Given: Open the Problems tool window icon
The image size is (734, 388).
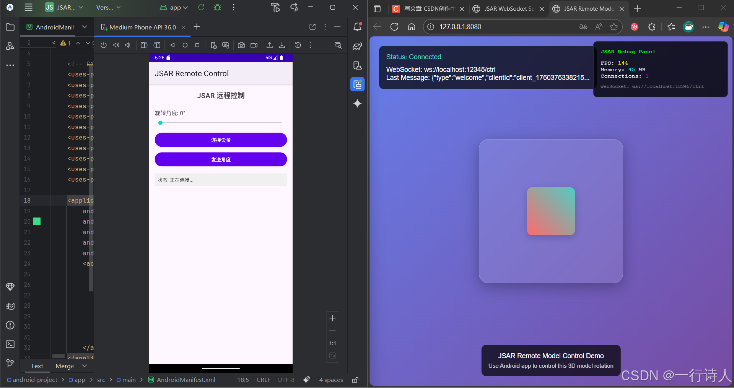Looking at the screenshot, I should 10,325.
